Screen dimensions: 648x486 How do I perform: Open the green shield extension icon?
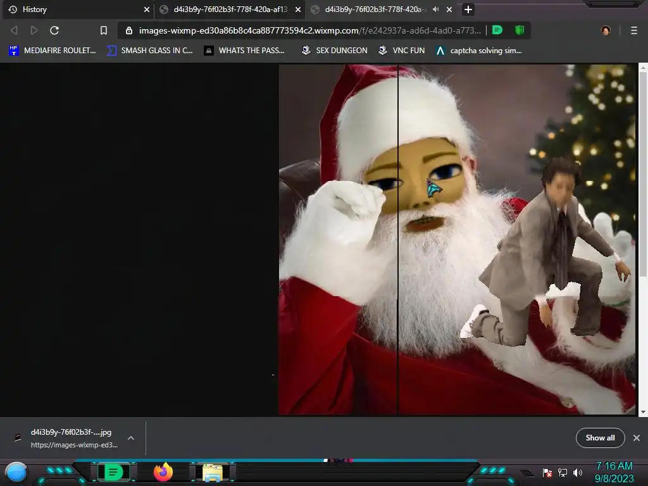[x=520, y=30]
